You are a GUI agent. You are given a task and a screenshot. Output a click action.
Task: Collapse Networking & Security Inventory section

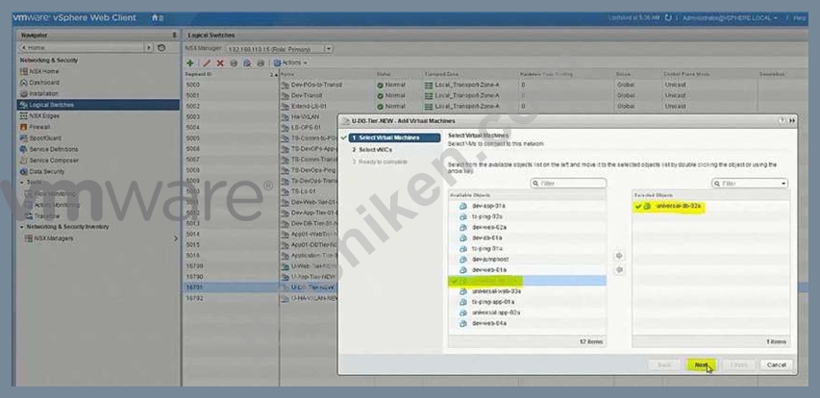coord(22,227)
